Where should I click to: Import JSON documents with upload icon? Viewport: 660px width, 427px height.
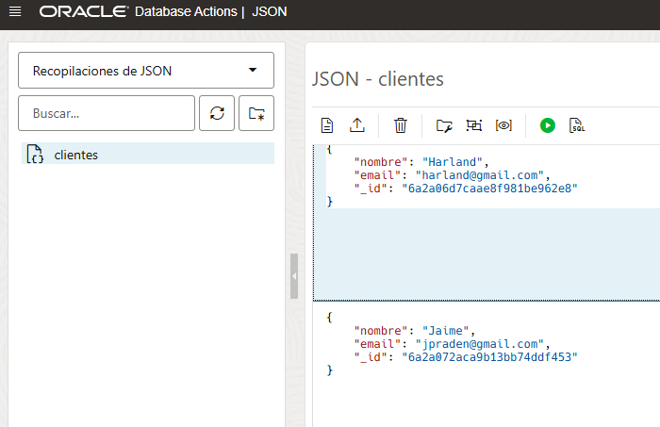point(357,125)
